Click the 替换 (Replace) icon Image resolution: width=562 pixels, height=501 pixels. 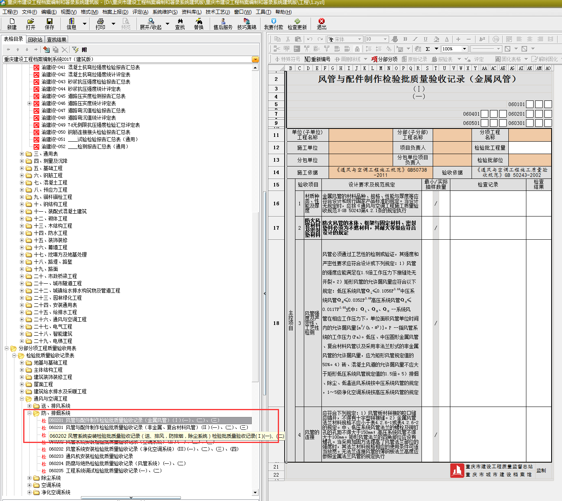(199, 24)
